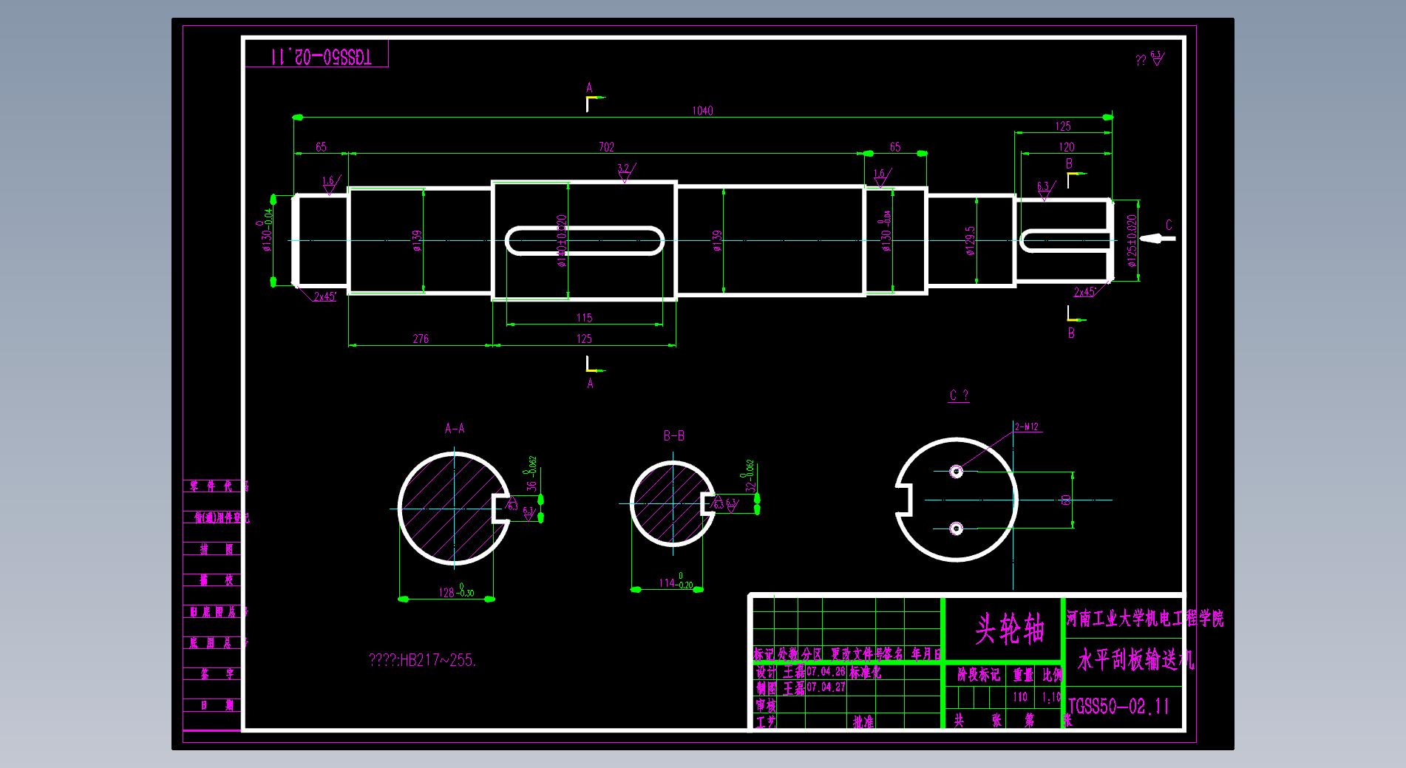Image resolution: width=1406 pixels, height=768 pixels.
Task: Select the '工艺' row label
Action: click(x=765, y=722)
